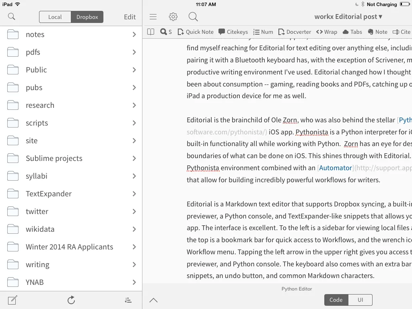Tap the Wi-Fi status icon
The image size is (412, 309).
[18, 4]
